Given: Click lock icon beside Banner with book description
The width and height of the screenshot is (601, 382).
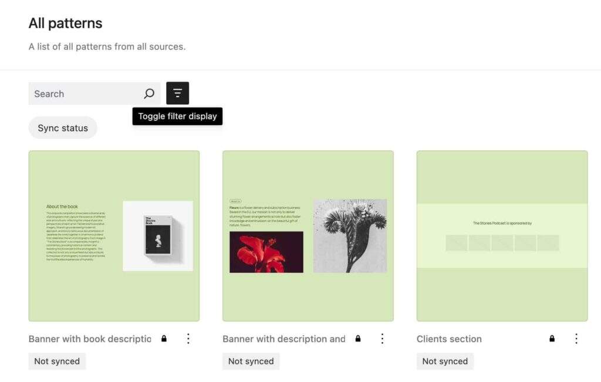Looking at the screenshot, I should click(x=164, y=339).
